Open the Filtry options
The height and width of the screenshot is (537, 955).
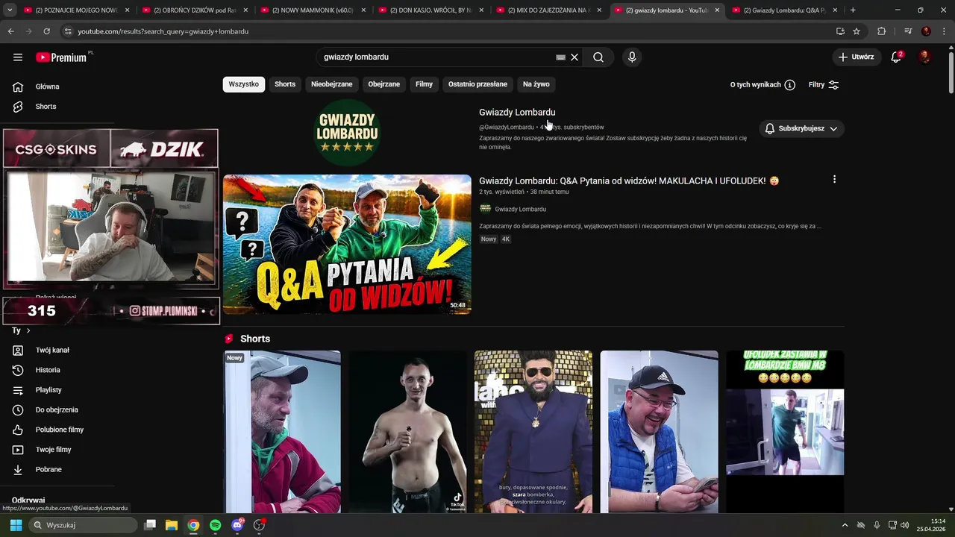[824, 85]
